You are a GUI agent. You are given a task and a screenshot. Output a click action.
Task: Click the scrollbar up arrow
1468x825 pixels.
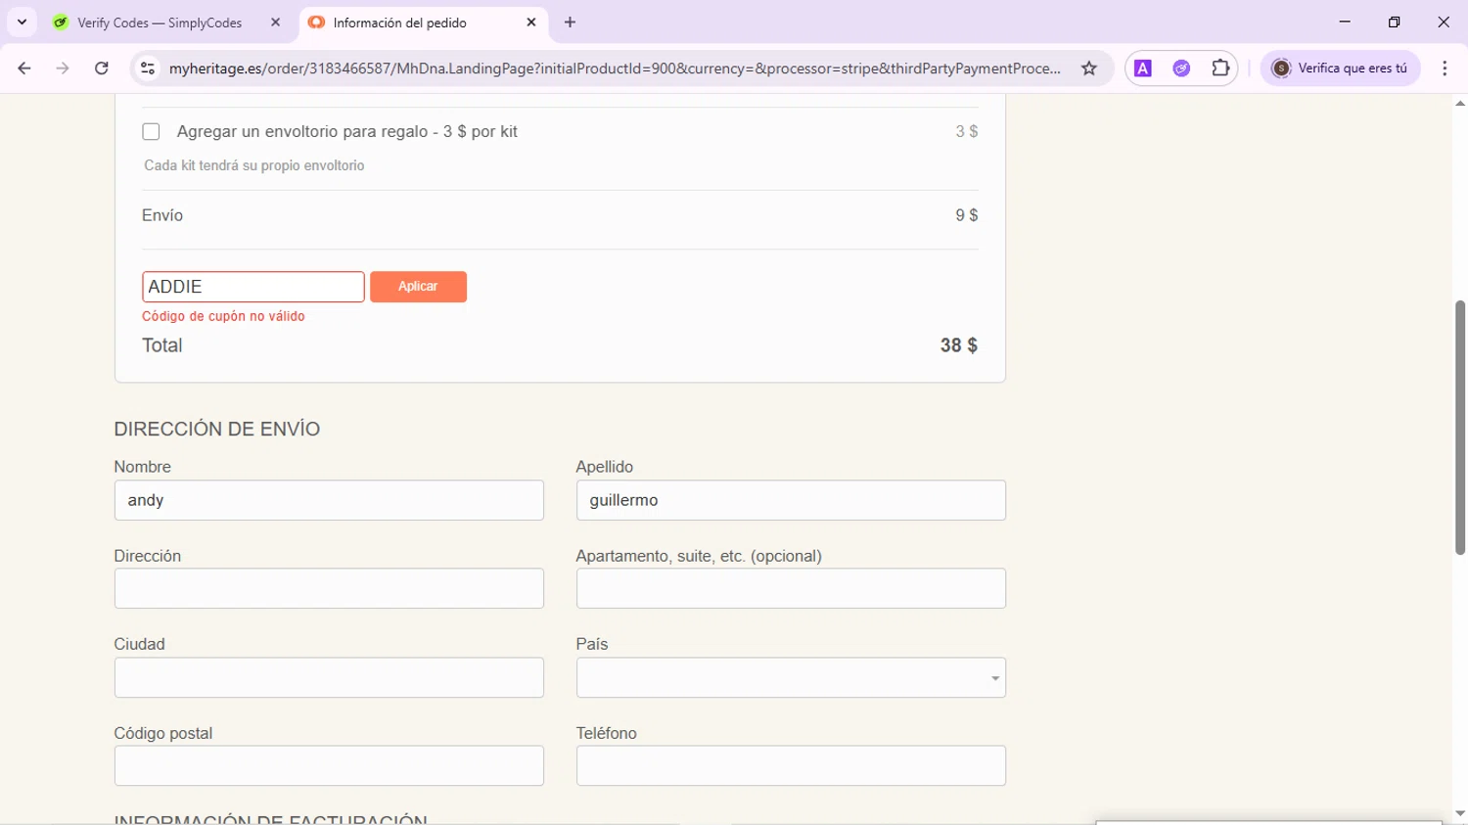coord(1459,103)
